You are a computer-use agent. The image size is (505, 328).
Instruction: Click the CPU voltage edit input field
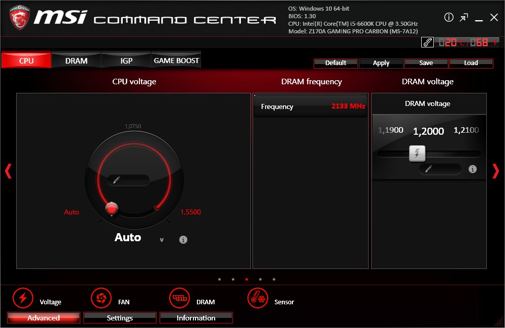[128, 180]
